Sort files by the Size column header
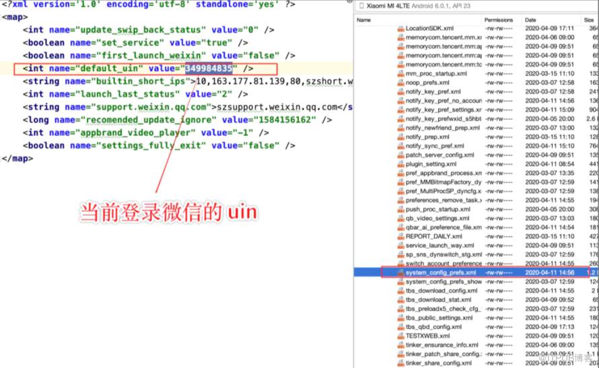 coord(588,20)
